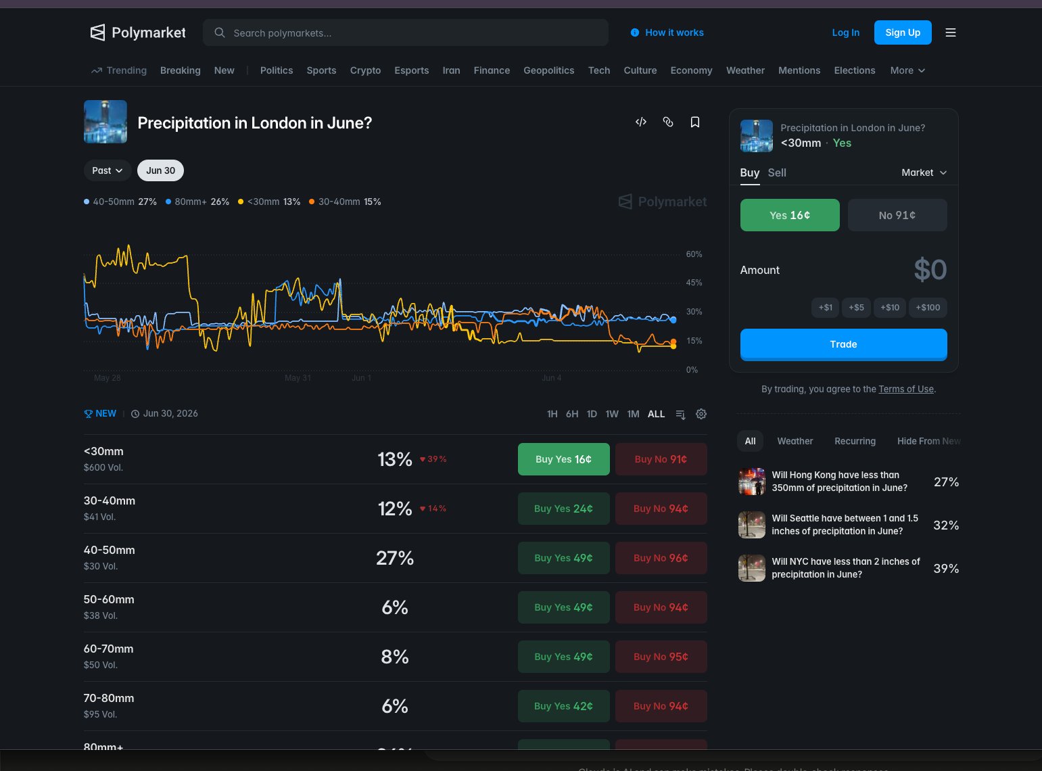Click the <30mm yellow legend dot
The width and height of the screenshot is (1042, 771).
coord(241,202)
